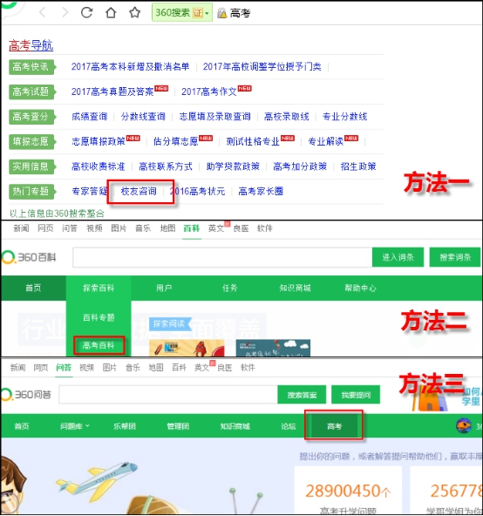Go to browser home page icon
Screen dimensions: 483x516
tap(111, 12)
